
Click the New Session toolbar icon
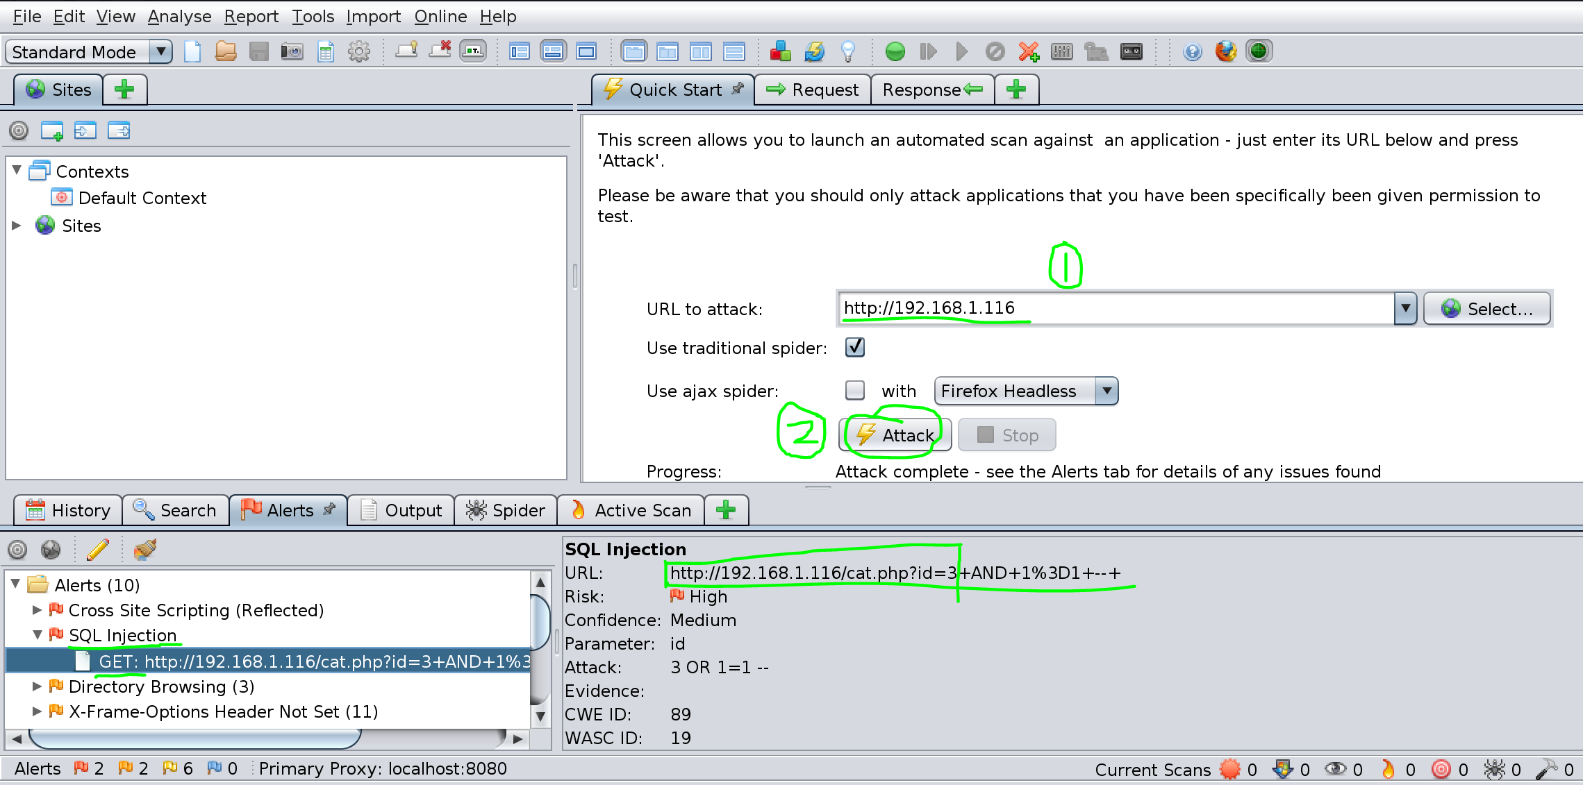pos(192,51)
